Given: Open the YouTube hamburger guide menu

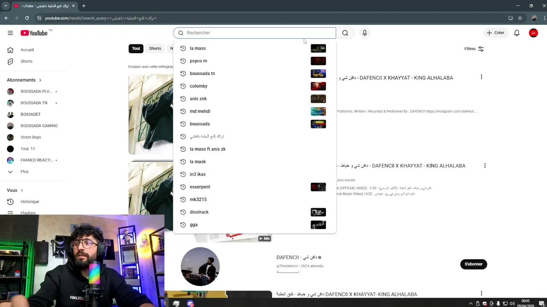Looking at the screenshot, I should coord(10,33).
